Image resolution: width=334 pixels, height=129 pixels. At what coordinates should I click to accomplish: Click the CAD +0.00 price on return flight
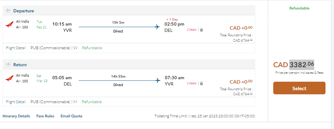click(x=241, y=82)
